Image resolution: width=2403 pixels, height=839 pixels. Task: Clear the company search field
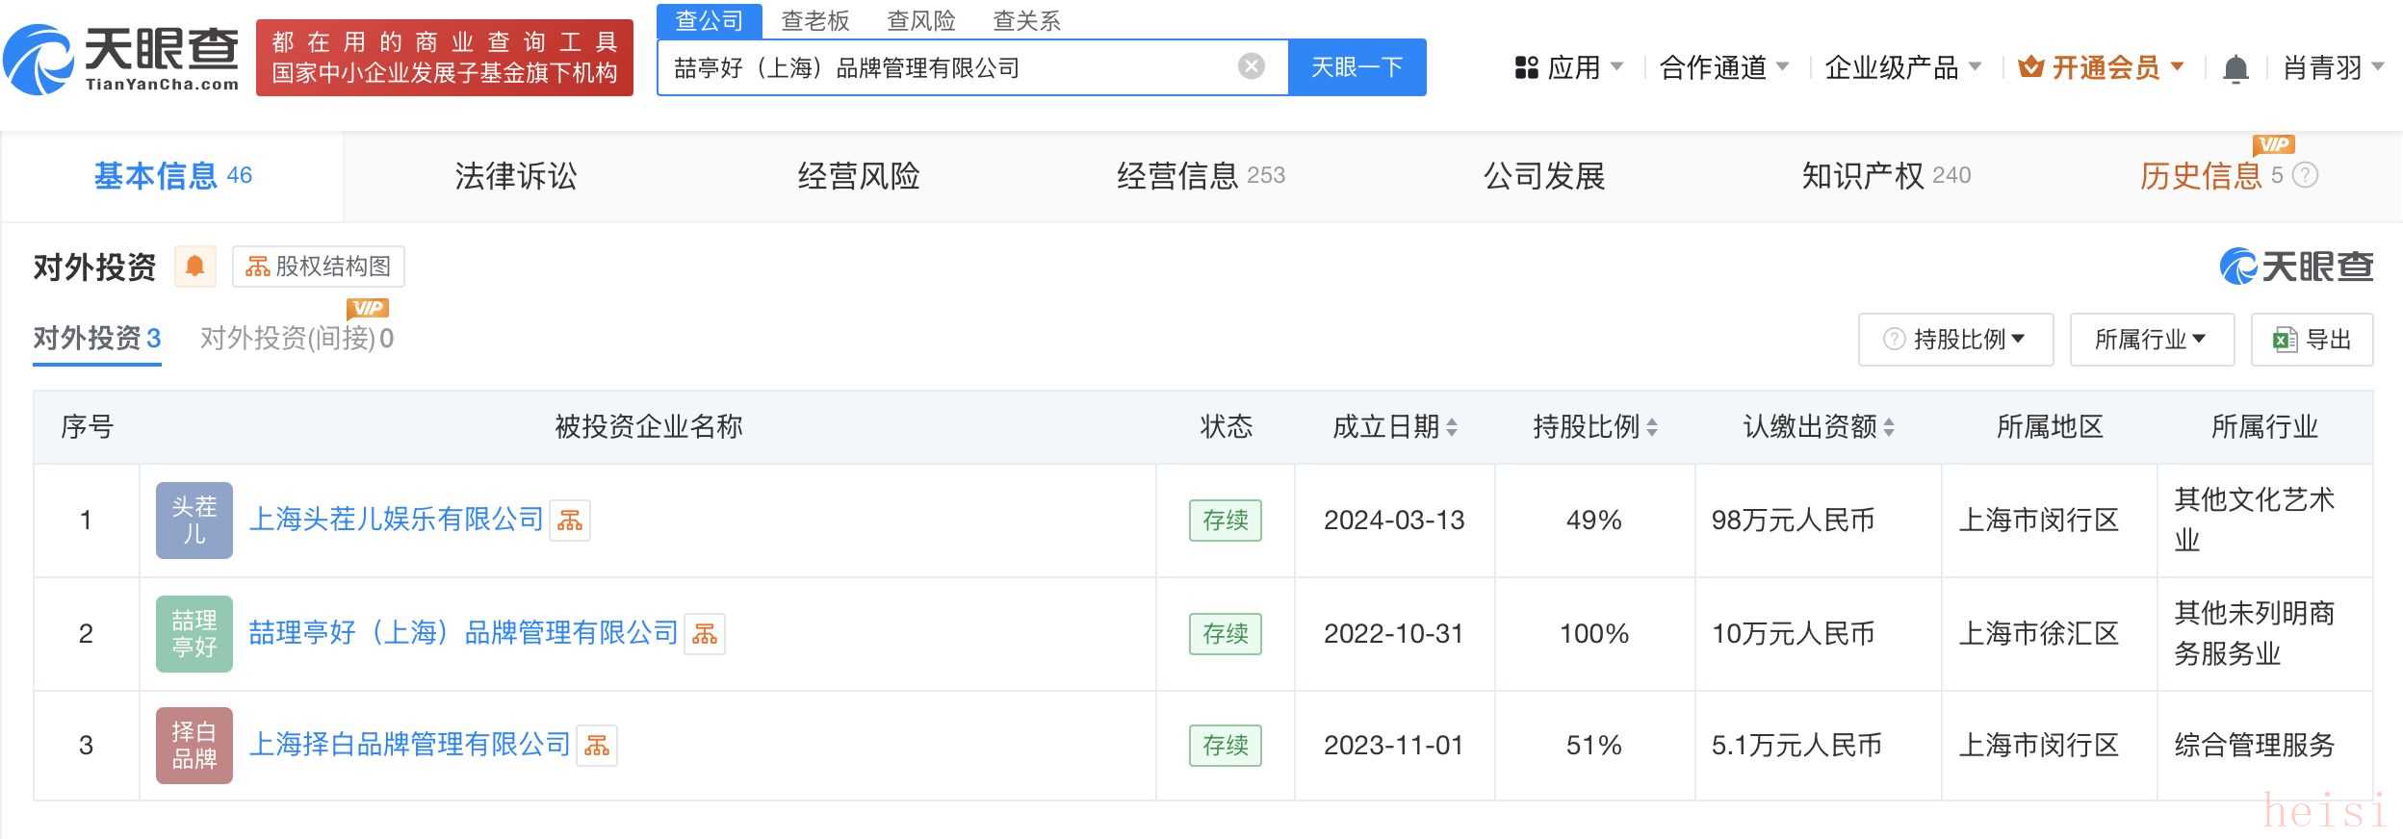pos(1251,66)
